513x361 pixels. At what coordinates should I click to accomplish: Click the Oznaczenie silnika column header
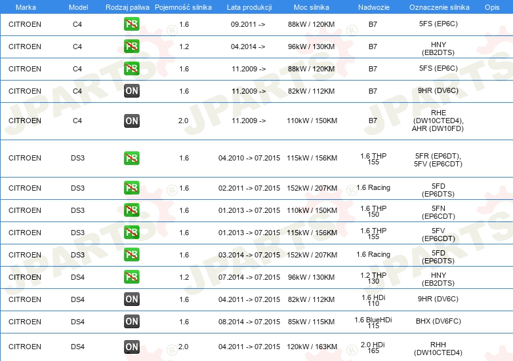(x=438, y=7)
